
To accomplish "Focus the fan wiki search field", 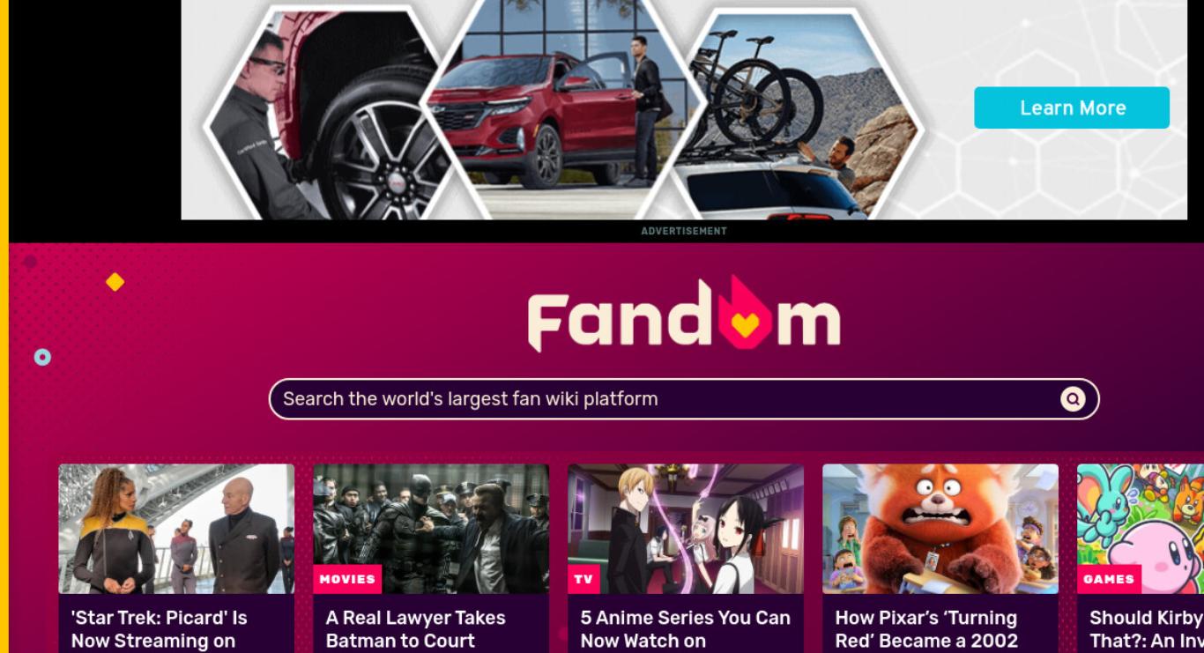I will point(684,399).
